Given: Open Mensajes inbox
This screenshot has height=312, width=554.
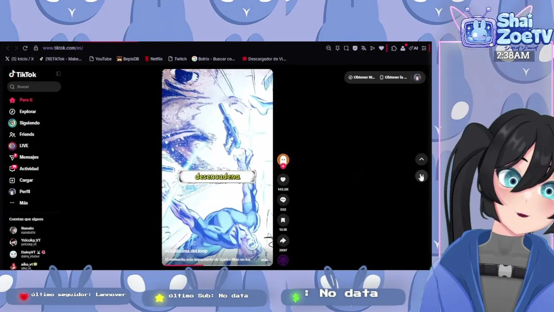Looking at the screenshot, I should coord(24,157).
